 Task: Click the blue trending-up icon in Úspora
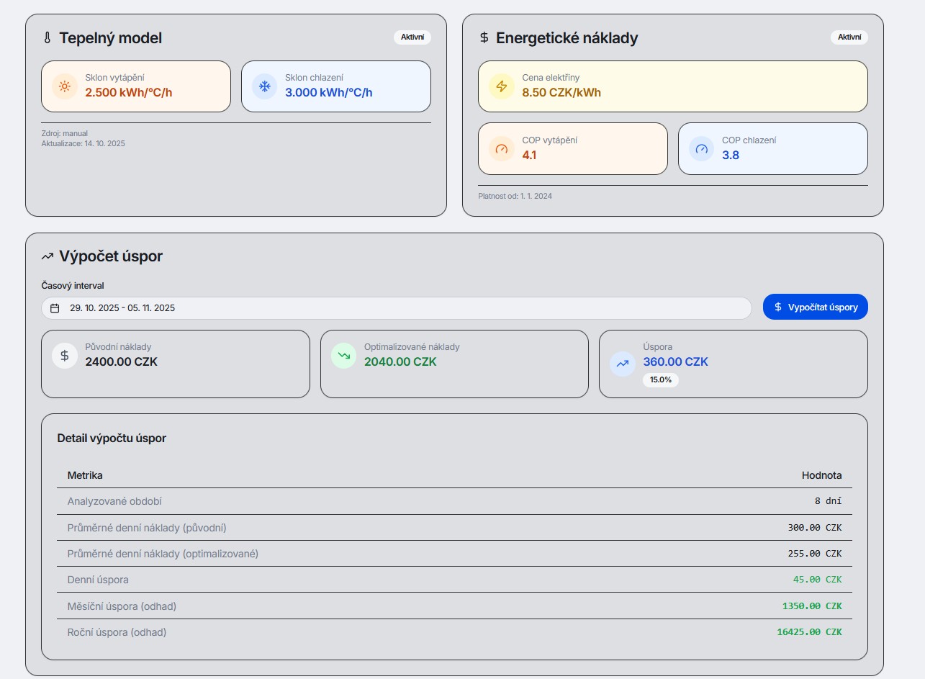(622, 364)
